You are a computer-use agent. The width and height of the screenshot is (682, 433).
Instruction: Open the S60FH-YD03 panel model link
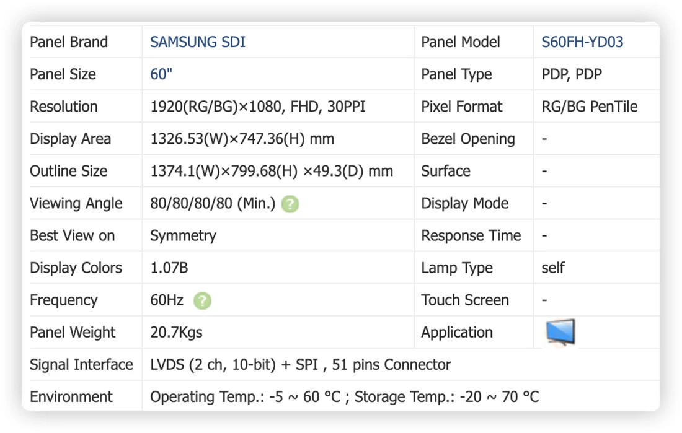pyautogui.click(x=582, y=42)
